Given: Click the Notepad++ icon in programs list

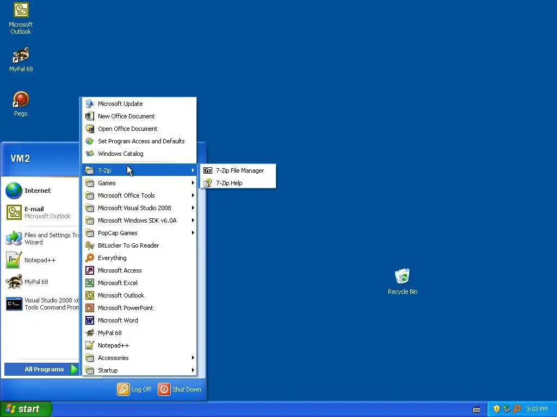Looking at the screenshot, I should 90,345.
